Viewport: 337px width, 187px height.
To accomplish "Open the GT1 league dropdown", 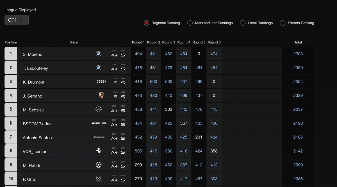I will click(x=17, y=20).
